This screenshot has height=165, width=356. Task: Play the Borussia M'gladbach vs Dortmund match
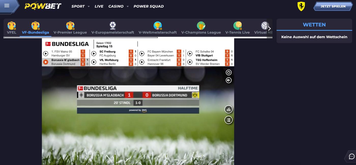46,62
